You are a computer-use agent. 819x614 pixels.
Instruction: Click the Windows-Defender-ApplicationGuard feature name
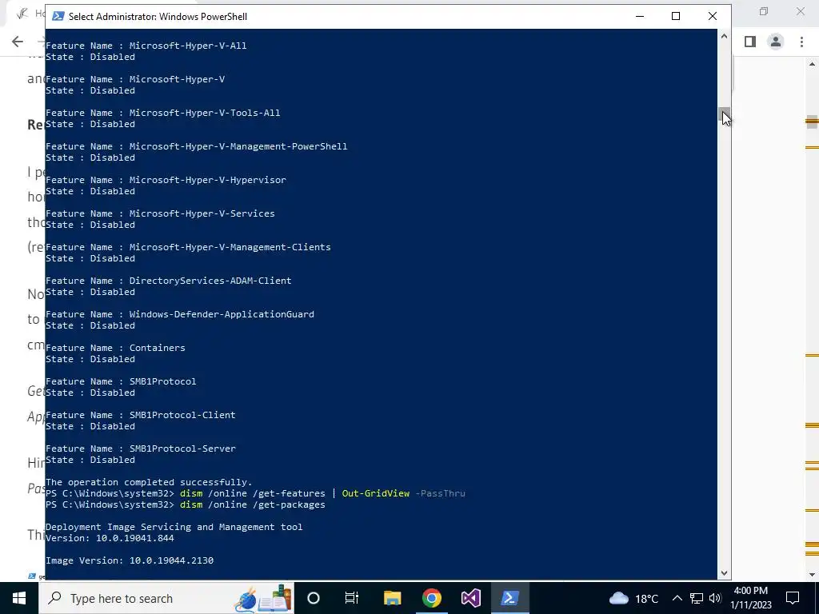point(222,313)
